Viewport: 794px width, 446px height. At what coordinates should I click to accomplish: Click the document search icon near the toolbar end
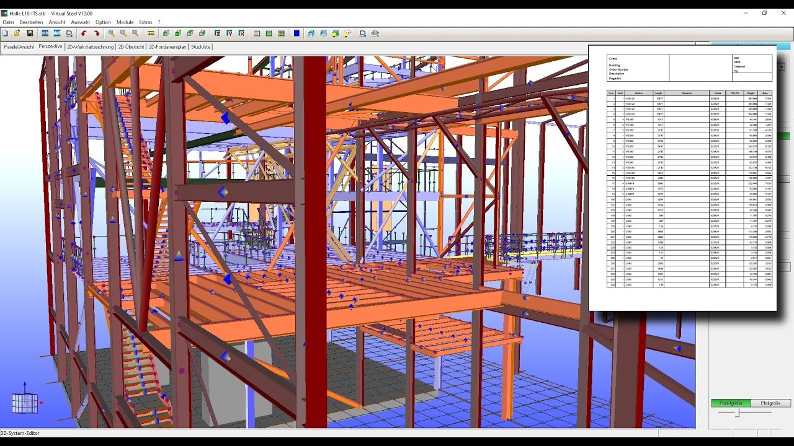363,33
